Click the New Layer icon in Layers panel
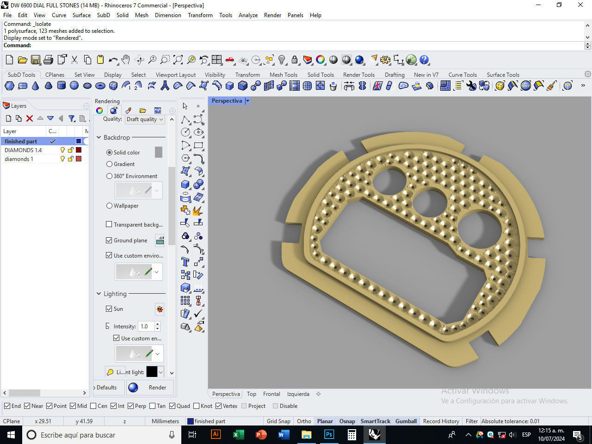The height and width of the screenshot is (444, 592). [8, 118]
